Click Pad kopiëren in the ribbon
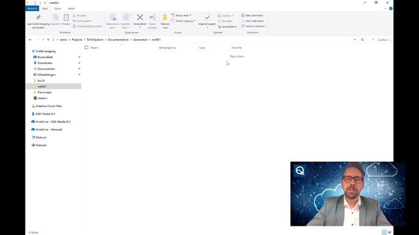The width and height of the screenshot is (419, 235). (82, 21)
